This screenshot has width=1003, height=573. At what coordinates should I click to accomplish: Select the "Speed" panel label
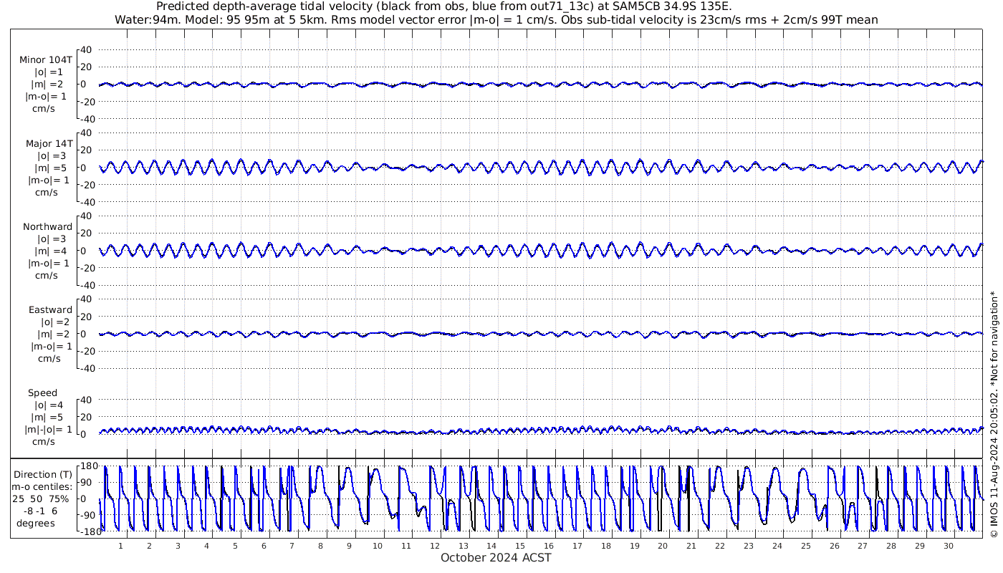42,393
